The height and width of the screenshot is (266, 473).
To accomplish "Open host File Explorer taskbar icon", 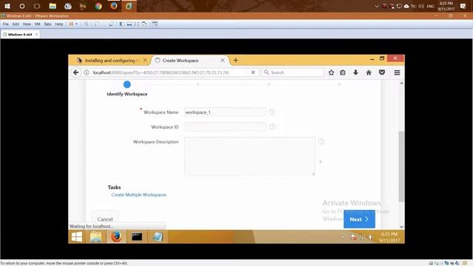I will [52, 6].
